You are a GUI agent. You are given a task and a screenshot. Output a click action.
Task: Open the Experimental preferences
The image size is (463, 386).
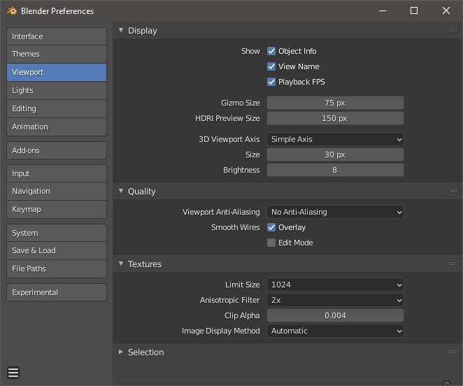(x=57, y=292)
